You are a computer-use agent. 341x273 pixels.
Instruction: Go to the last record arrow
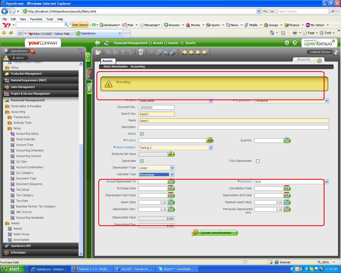coord(205,52)
